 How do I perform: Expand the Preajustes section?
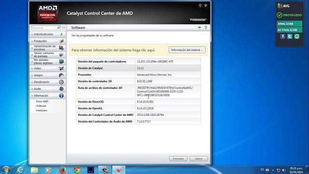coord(41,41)
